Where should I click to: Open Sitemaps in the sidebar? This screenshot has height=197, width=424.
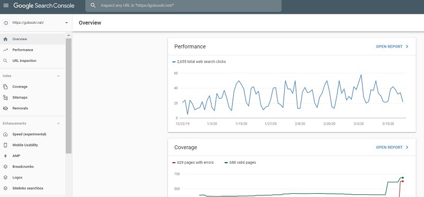(x=32, y=98)
